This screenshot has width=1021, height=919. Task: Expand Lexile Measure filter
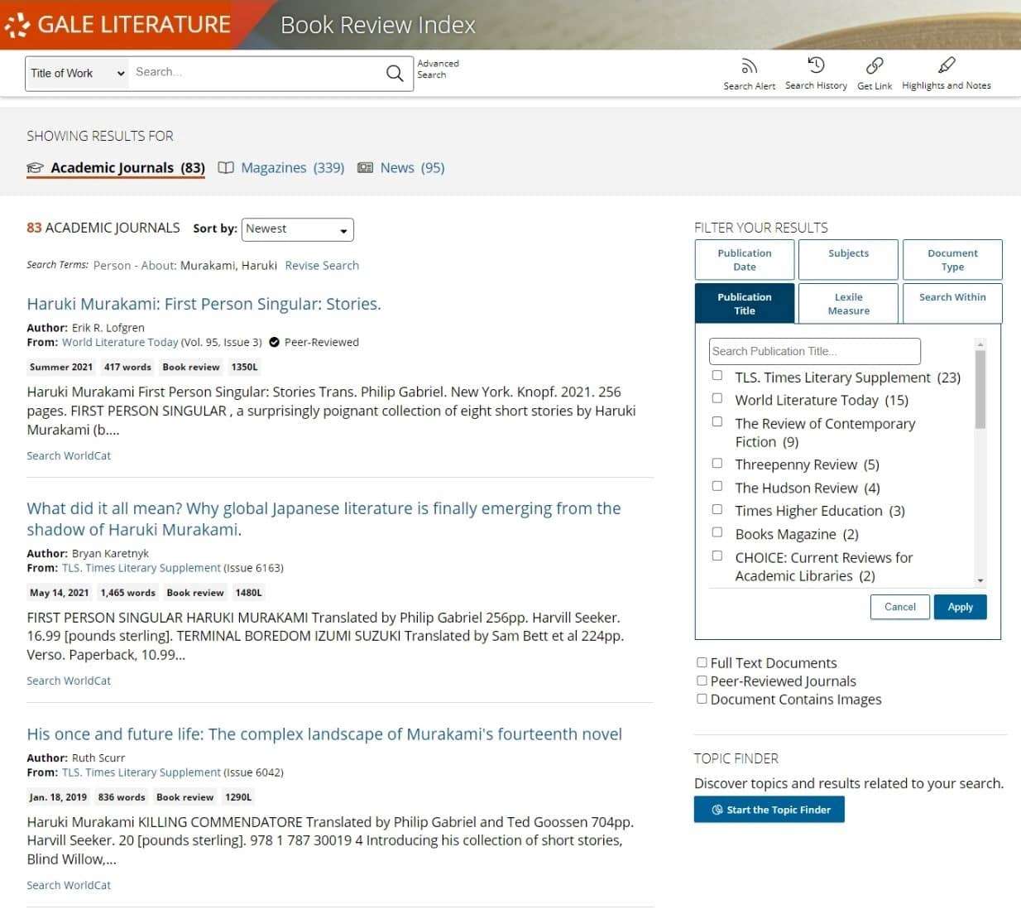click(848, 303)
